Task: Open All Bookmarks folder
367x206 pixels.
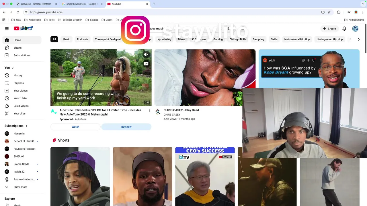Action: point(354,20)
